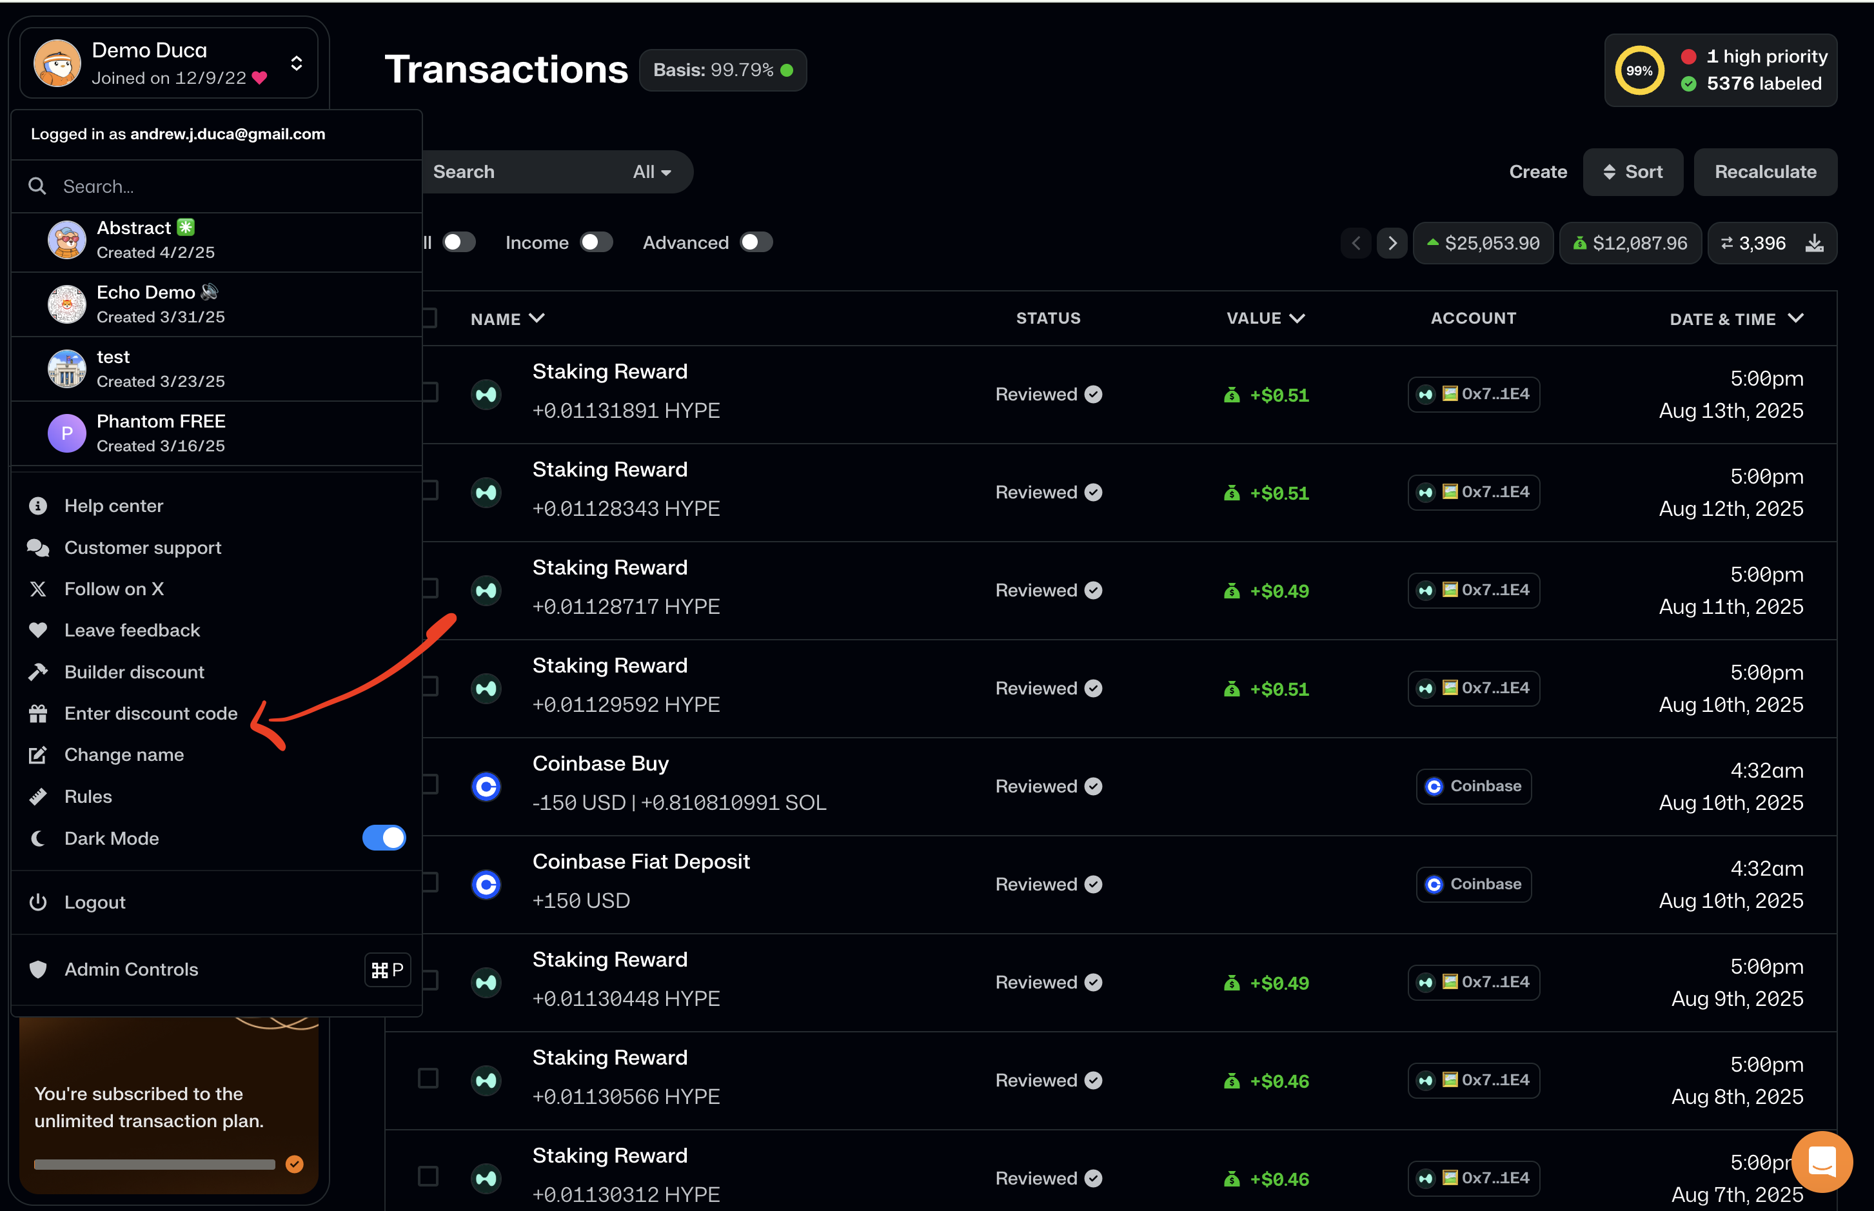This screenshot has width=1874, height=1211.
Task: Check the checkbox on the Coinbase Buy row
Action: coord(429,784)
